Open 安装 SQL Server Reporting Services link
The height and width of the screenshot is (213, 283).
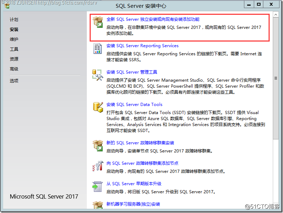tap(142, 46)
